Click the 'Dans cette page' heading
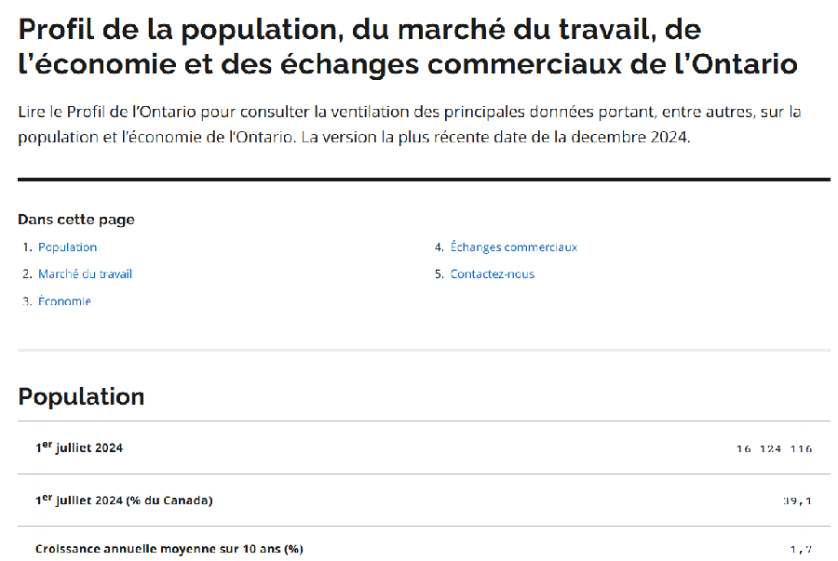 (76, 220)
